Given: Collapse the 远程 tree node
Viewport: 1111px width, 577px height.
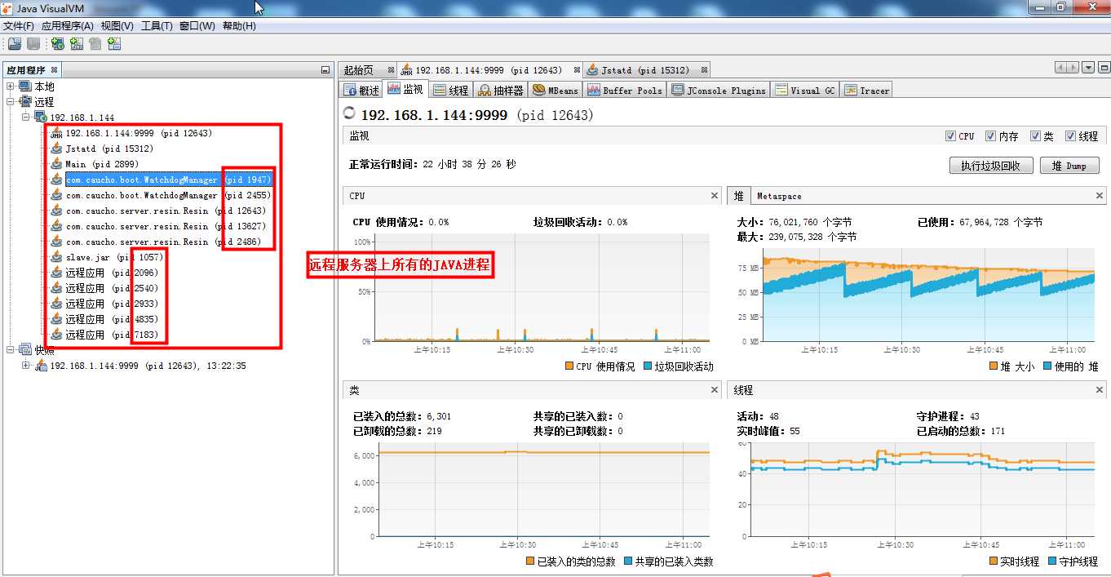Looking at the screenshot, I should (11, 102).
